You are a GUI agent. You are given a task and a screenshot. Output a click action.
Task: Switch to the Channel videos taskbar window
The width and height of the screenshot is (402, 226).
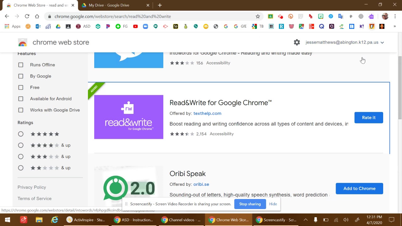[181, 220]
